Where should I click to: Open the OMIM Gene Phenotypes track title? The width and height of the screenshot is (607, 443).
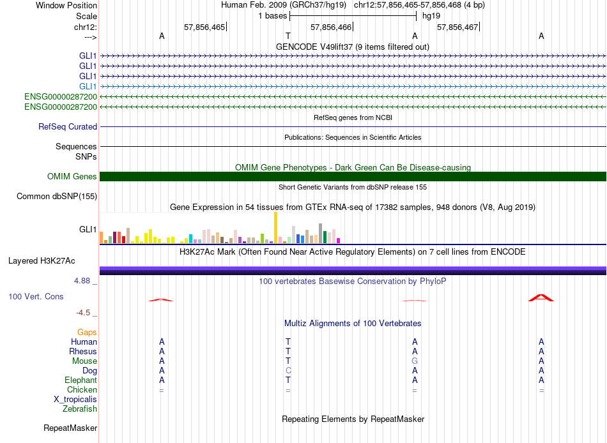[x=353, y=167]
